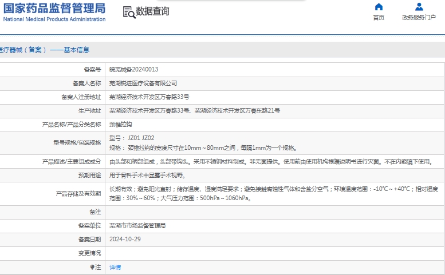Click the 备案日期 label
The width and height of the screenshot is (445, 275).
pos(89,240)
